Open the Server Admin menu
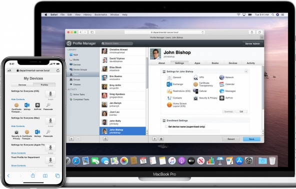The image size is (296, 189). click(252, 43)
